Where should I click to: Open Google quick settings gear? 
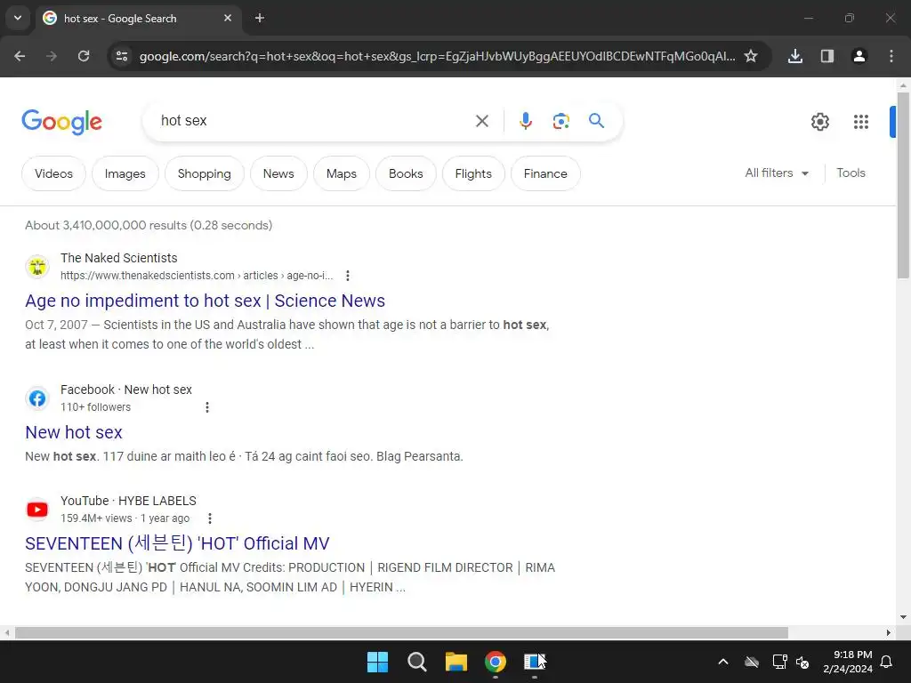pyautogui.click(x=819, y=121)
